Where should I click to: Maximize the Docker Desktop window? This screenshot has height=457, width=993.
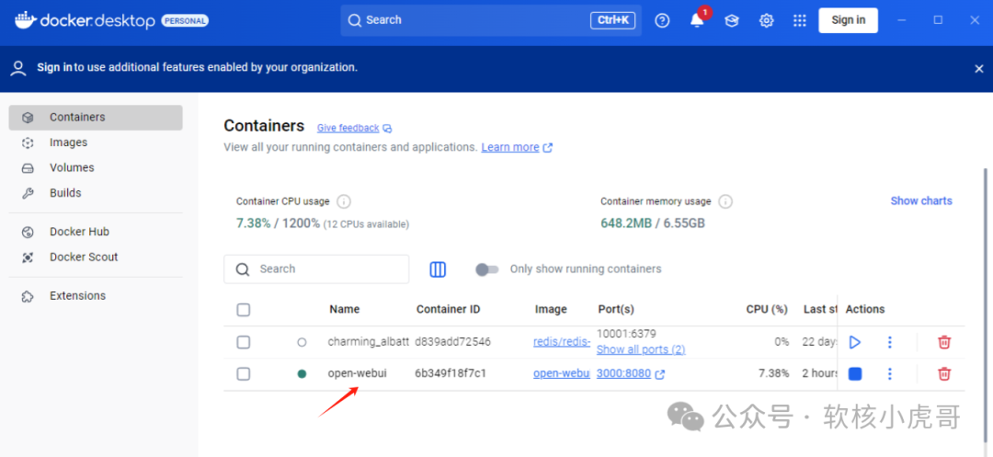coord(939,20)
